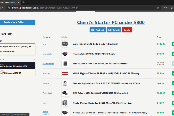Open MSI A320M-A PRO MAX motherboard name
This screenshot has width=174, height=116.
tap(100, 64)
